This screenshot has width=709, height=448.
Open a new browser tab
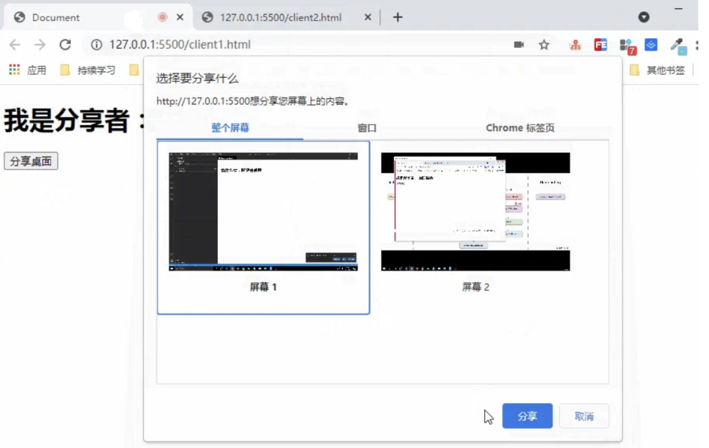coord(397,17)
